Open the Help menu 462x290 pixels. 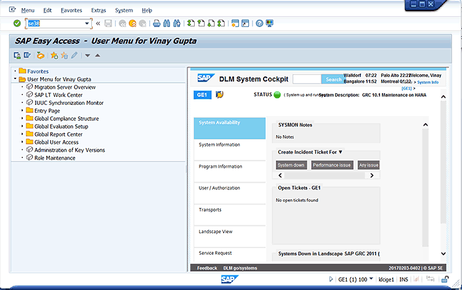click(x=147, y=10)
